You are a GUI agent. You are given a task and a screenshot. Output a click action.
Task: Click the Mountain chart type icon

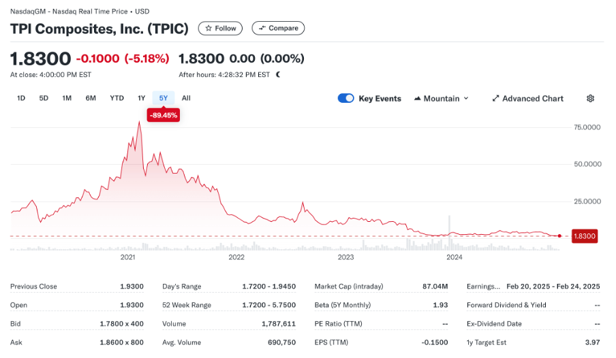click(x=417, y=99)
